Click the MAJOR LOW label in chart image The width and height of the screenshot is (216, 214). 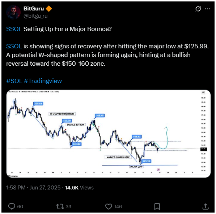click(x=136, y=167)
